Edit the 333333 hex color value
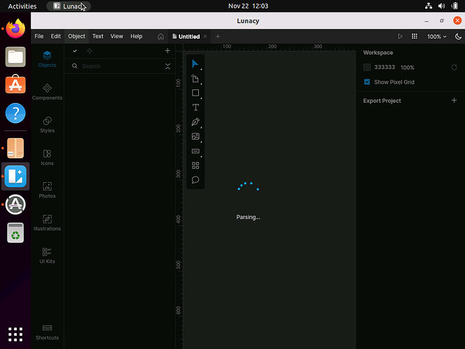465x349 pixels. [x=384, y=67]
